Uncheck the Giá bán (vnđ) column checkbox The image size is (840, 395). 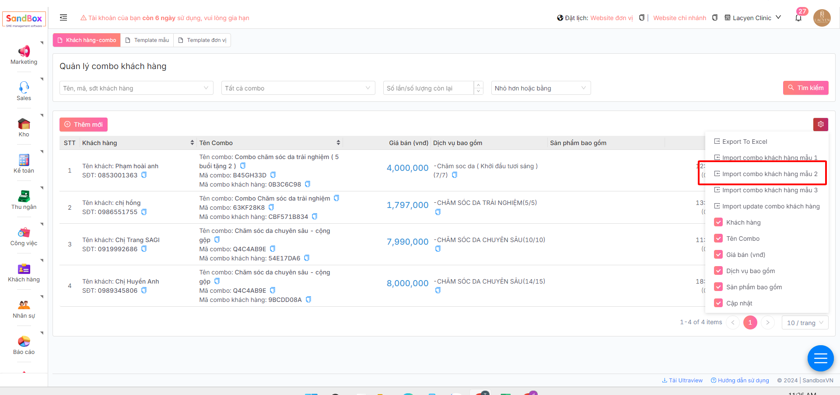tap(718, 255)
